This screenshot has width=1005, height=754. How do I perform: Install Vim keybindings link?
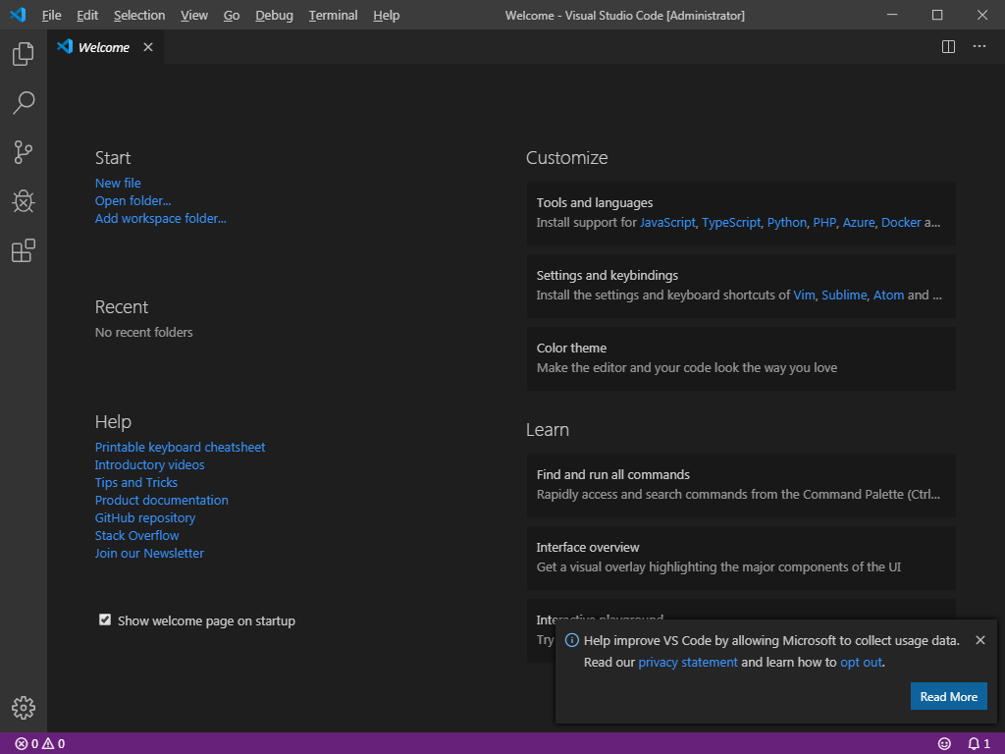click(x=805, y=295)
